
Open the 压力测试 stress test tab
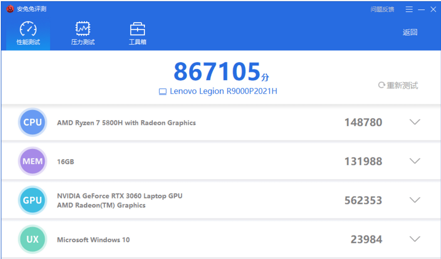click(83, 33)
